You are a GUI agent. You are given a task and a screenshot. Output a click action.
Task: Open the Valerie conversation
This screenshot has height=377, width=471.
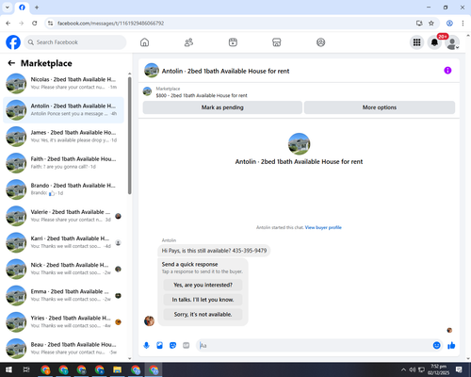(x=63, y=216)
